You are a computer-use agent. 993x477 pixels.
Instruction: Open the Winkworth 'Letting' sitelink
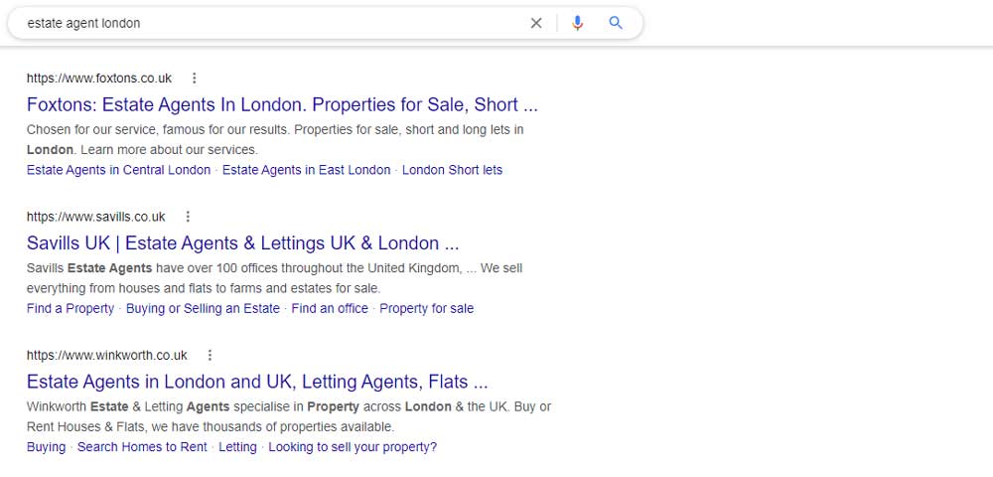click(237, 447)
